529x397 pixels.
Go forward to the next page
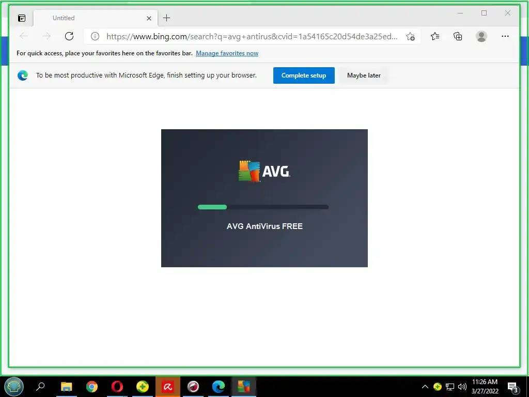coord(46,36)
